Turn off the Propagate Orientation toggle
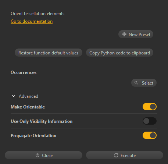 coord(150,135)
